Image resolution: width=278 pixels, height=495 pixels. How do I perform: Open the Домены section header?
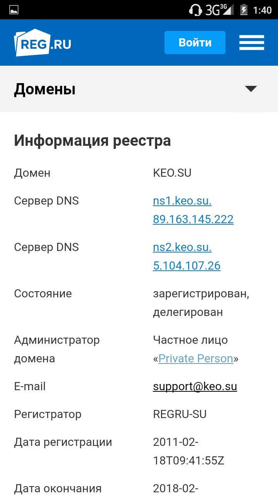[x=45, y=89]
